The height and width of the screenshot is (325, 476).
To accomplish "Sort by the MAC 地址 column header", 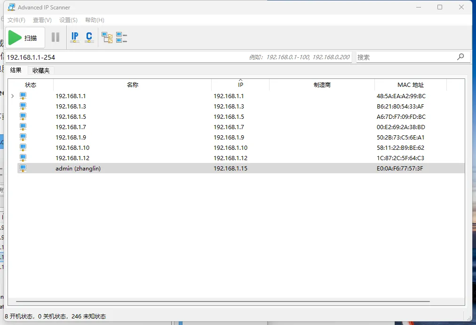I will (411, 85).
